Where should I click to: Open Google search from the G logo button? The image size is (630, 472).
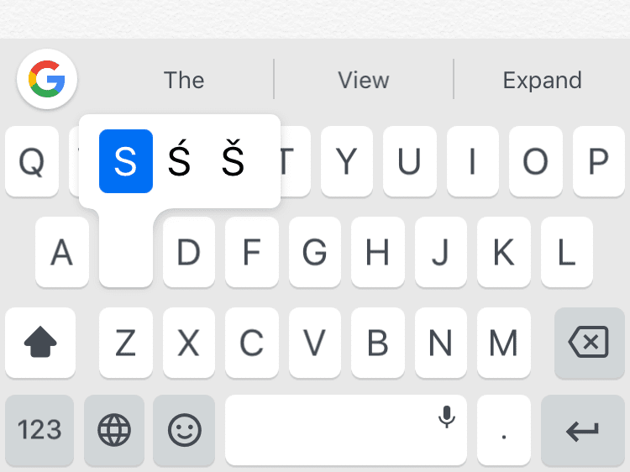pos(47,79)
